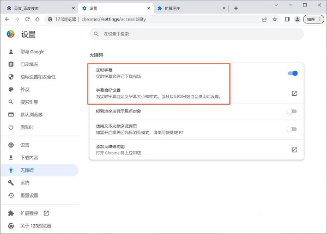Click the address bar URL
Image resolution: width=327 pixels, height=234 pixels.
(114, 20)
